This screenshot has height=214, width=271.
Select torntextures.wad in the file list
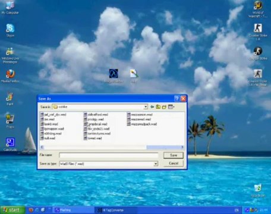pyautogui.click(x=97, y=134)
